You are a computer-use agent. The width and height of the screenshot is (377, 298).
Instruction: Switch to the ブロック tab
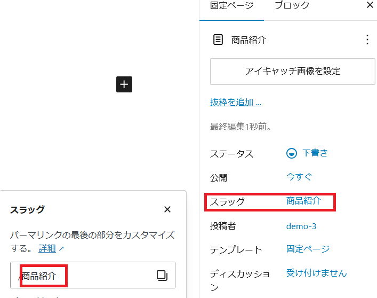click(292, 6)
